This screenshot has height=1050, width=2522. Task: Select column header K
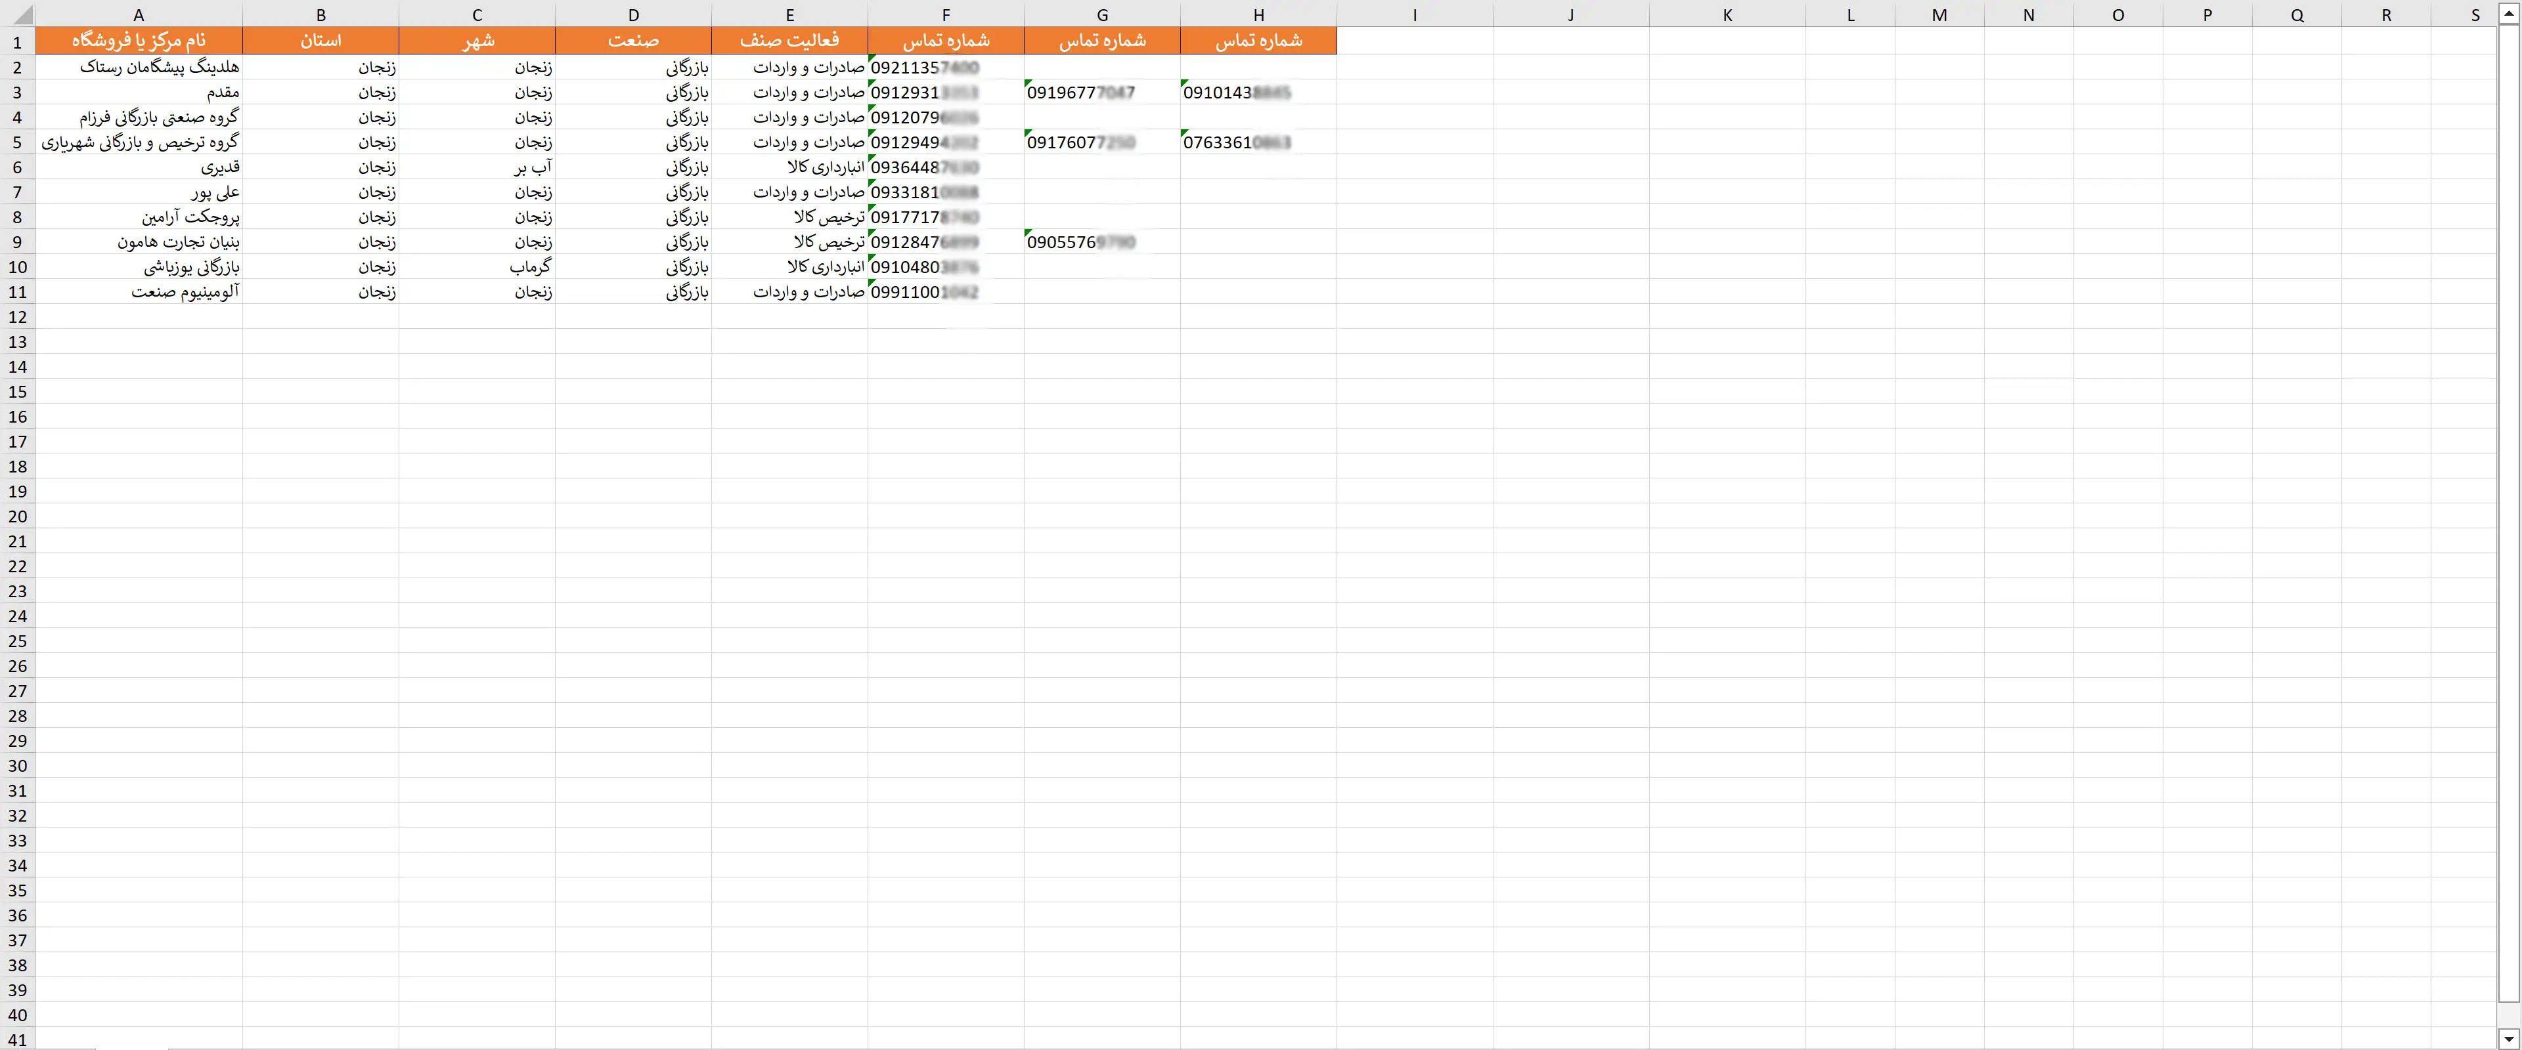pos(1727,14)
